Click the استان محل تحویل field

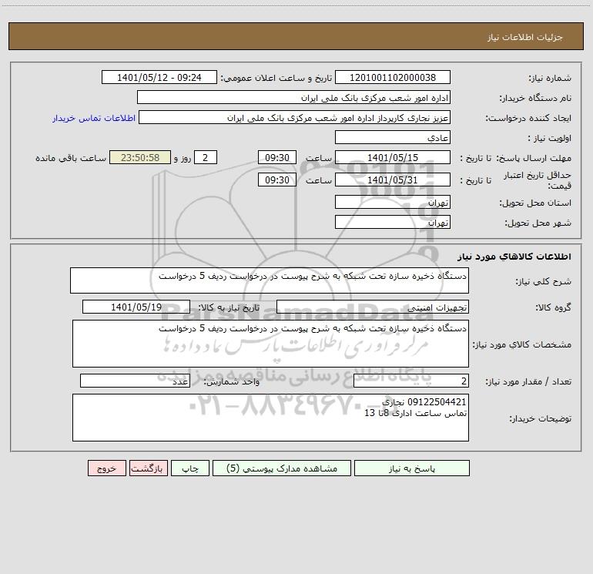click(393, 203)
